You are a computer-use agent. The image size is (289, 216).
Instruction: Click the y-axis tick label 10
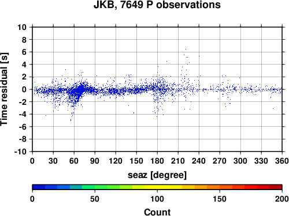coord(22,27)
